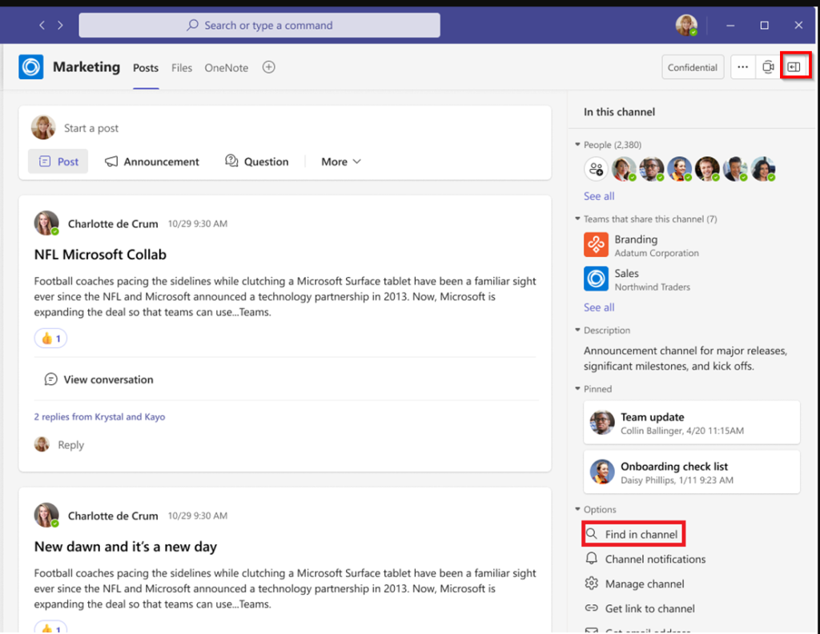820x634 pixels.
Task: Toggle the channel info pane icon
Action: coord(794,66)
